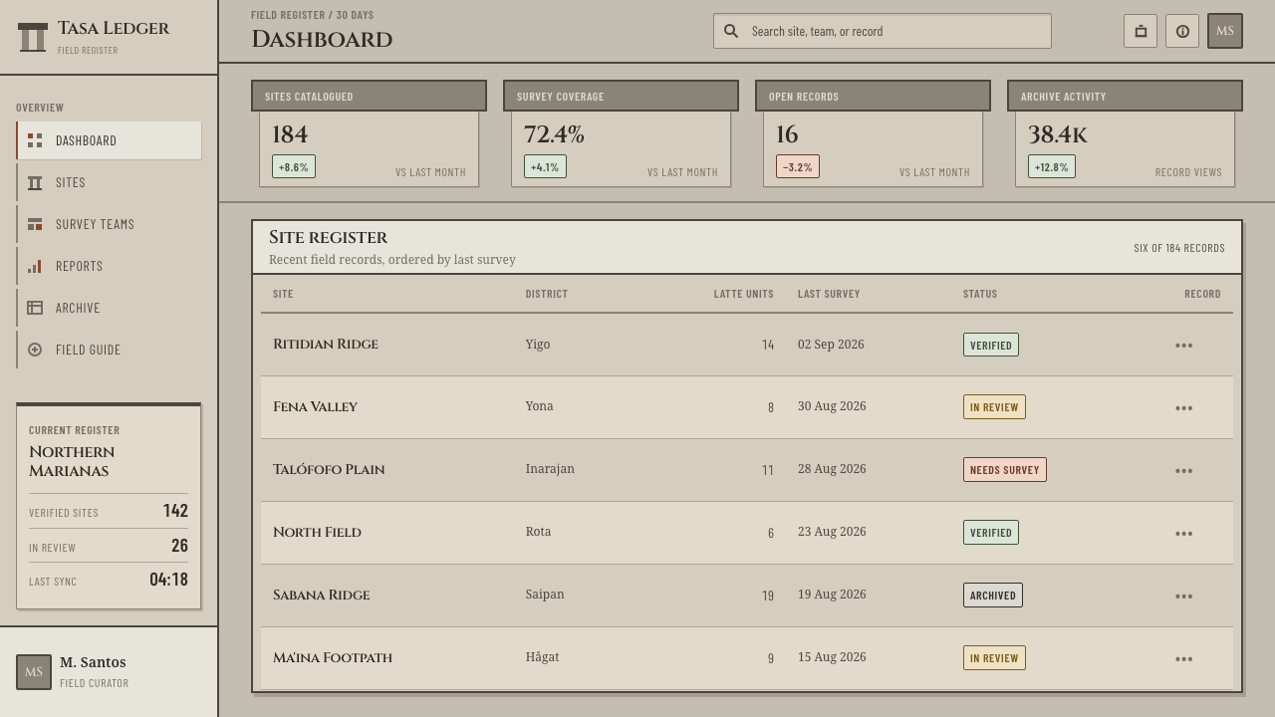Click the Last Survey column header
The height and width of the screenshot is (717, 1275).
[829, 294]
